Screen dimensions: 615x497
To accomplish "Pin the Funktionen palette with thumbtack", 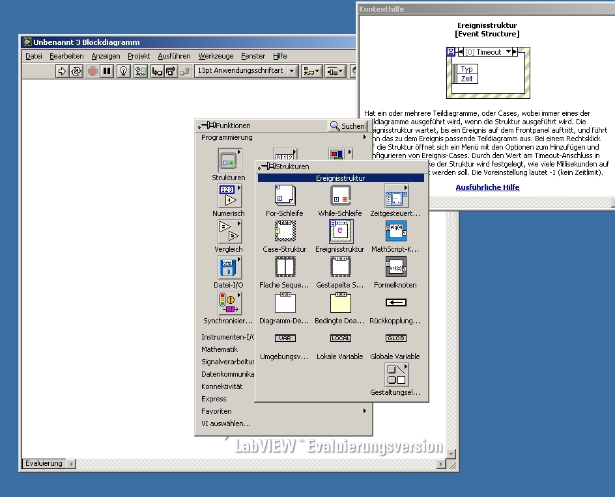I will [x=207, y=126].
